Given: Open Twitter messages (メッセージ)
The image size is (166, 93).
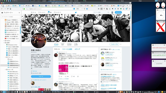Looking at the screenshot, I should [58, 12].
